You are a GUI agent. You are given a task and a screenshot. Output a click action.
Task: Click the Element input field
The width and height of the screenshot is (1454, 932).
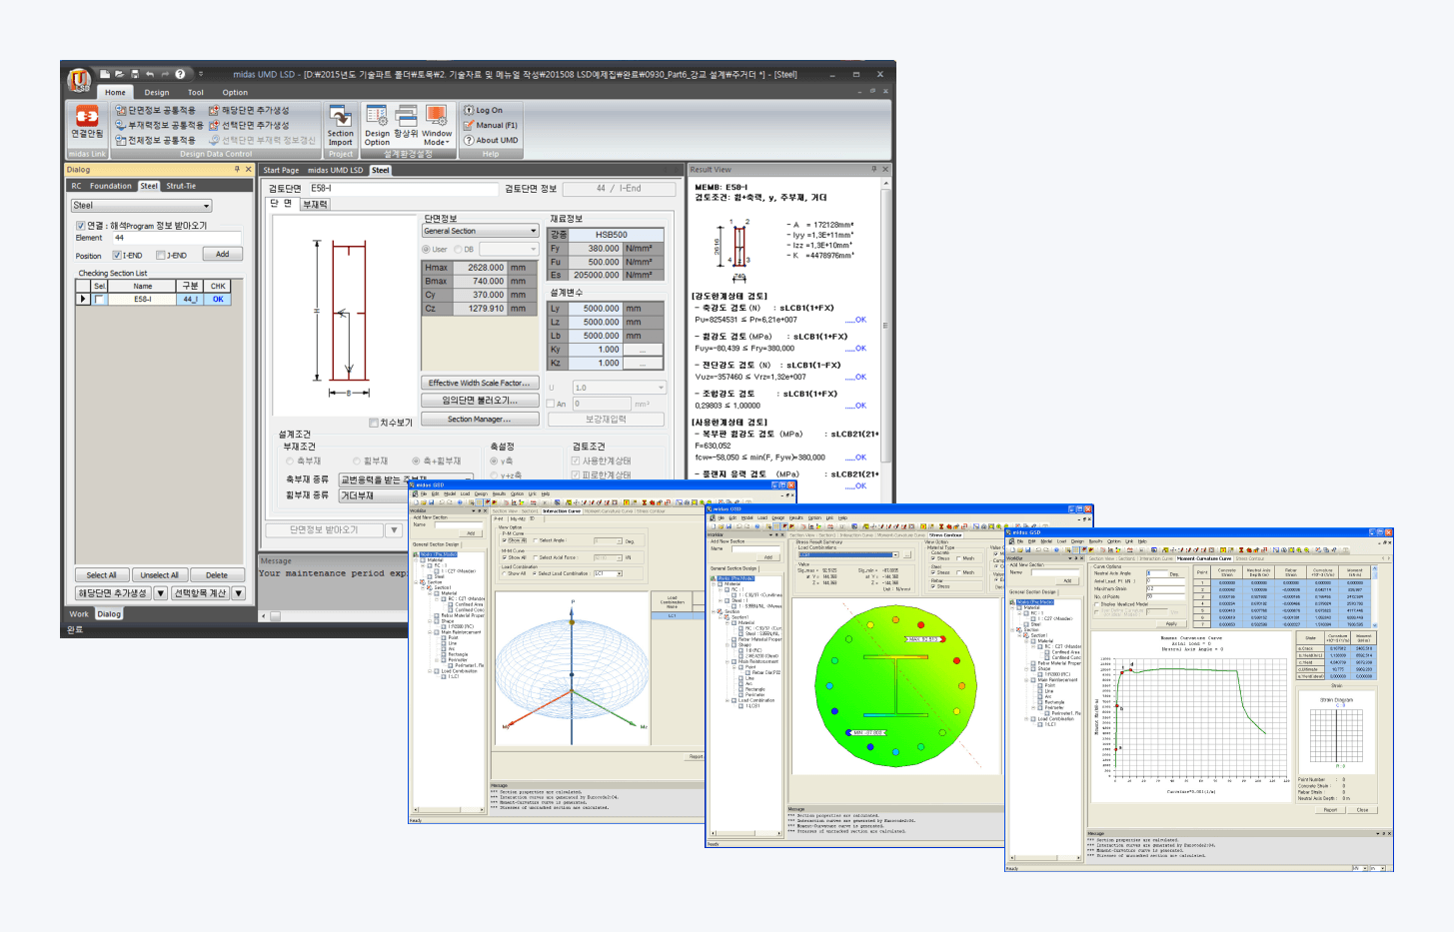(x=175, y=238)
